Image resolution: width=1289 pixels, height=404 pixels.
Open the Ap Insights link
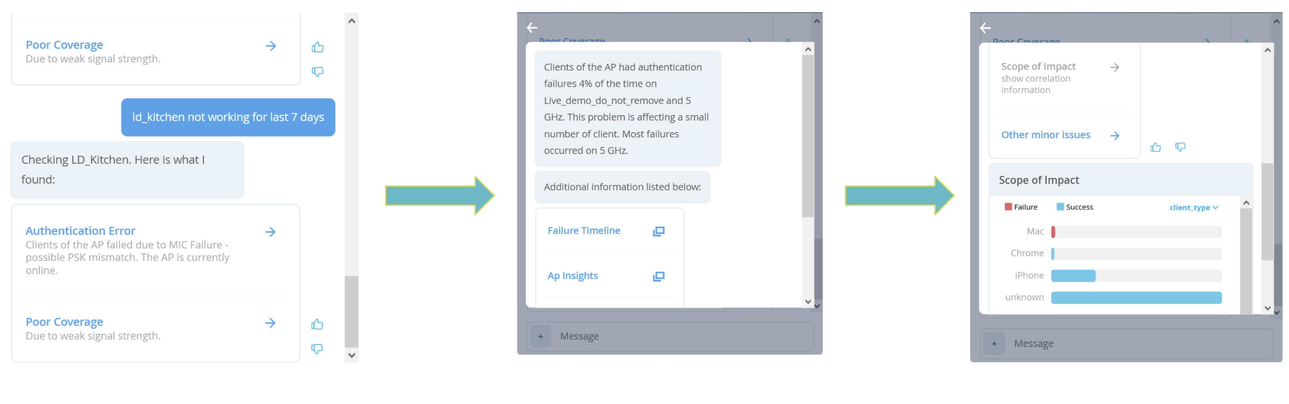tap(573, 275)
